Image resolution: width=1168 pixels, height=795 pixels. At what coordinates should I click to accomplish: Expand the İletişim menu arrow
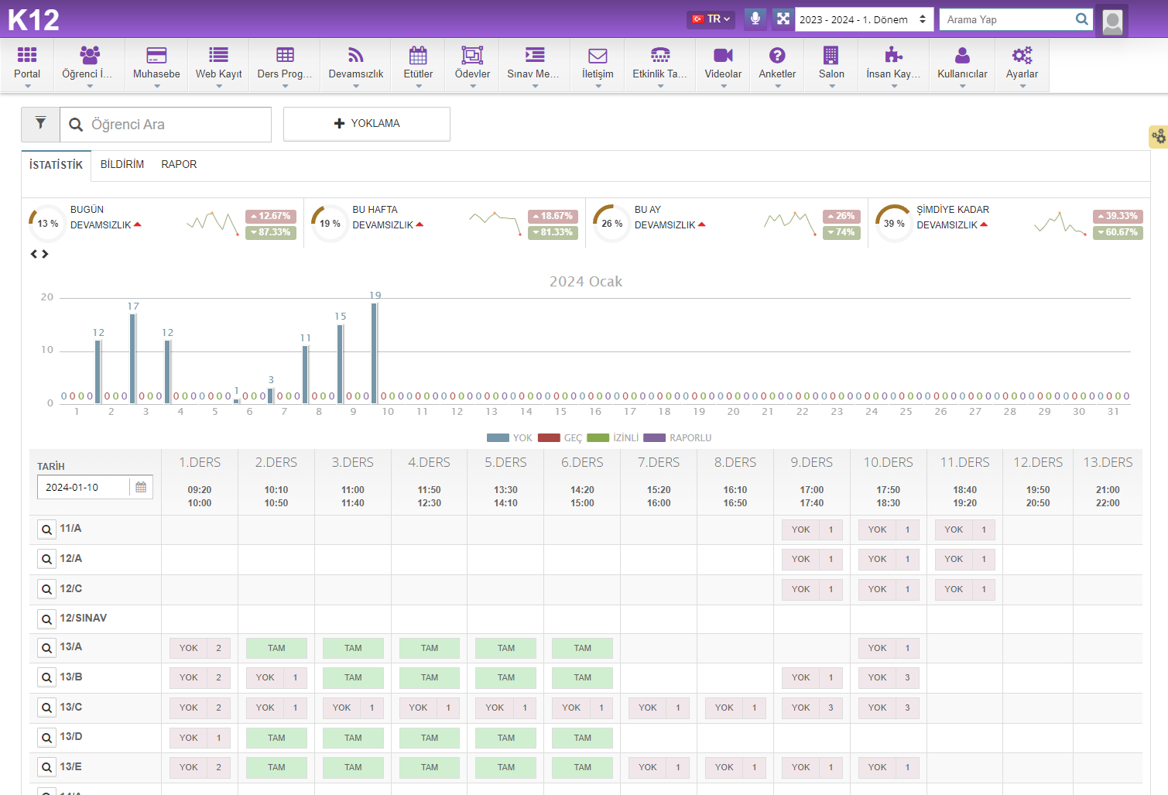pyautogui.click(x=598, y=86)
